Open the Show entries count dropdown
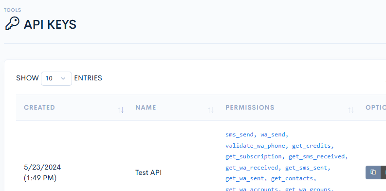This screenshot has height=191, width=386. click(x=56, y=78)
